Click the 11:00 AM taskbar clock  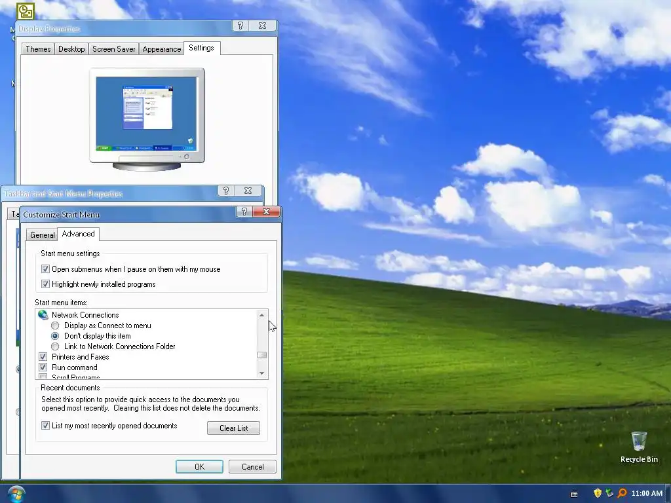[647, 493]
